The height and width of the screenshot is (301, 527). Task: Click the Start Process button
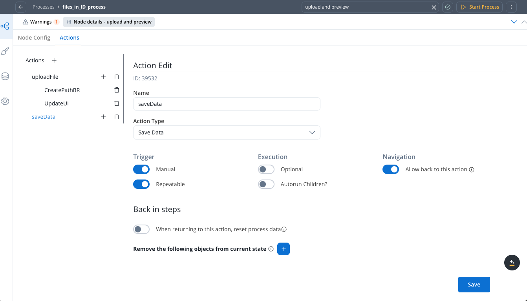(x=479, y=7)
